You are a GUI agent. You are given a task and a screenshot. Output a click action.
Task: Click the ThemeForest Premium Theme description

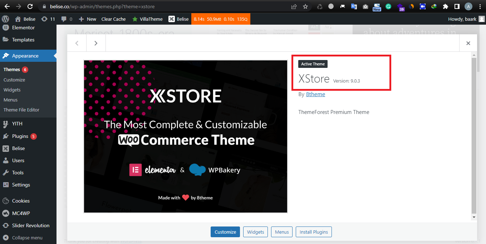(334, 112)
